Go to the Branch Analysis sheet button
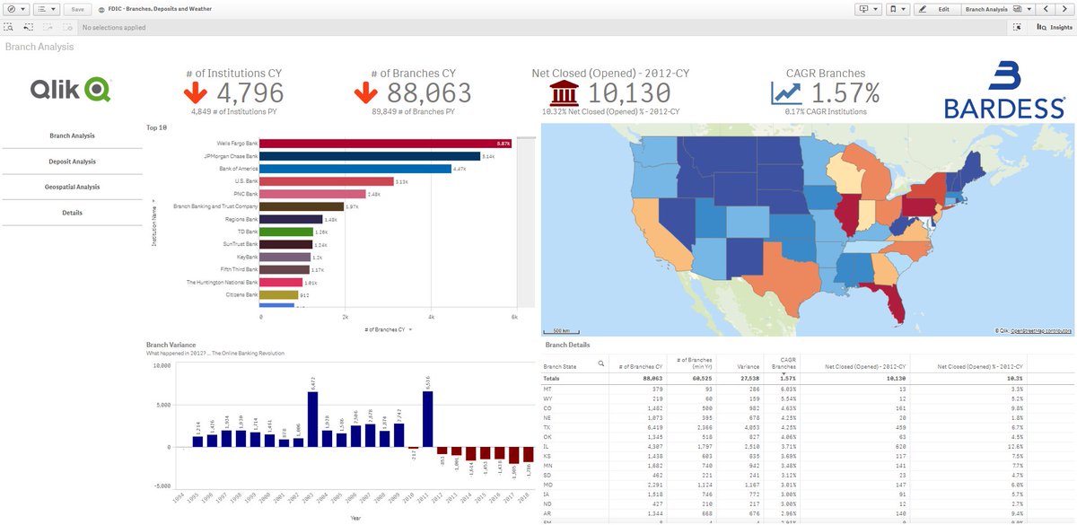 click(72, 136)
